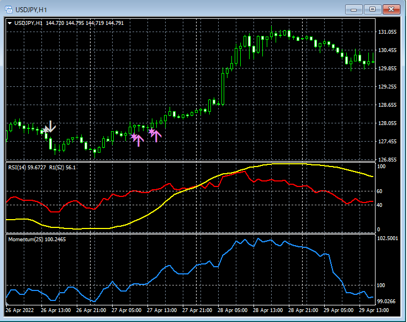Viewport: 407px width, 322px height.
Task: Click the 131.055 price level on axis
Action: 388,32
